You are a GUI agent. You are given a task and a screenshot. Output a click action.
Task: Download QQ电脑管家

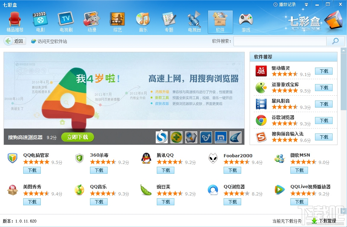tap(32, 170)
